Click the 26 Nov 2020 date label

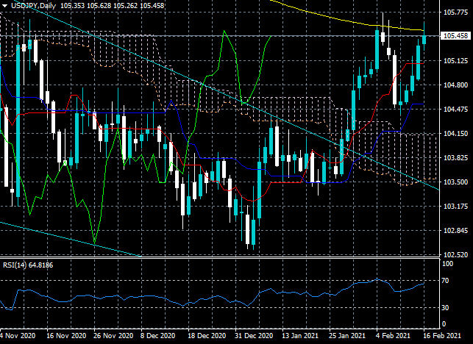(x=113, y=336)
